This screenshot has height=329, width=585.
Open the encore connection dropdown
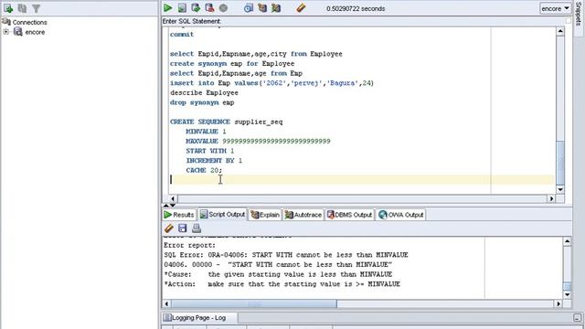[555, 8]
